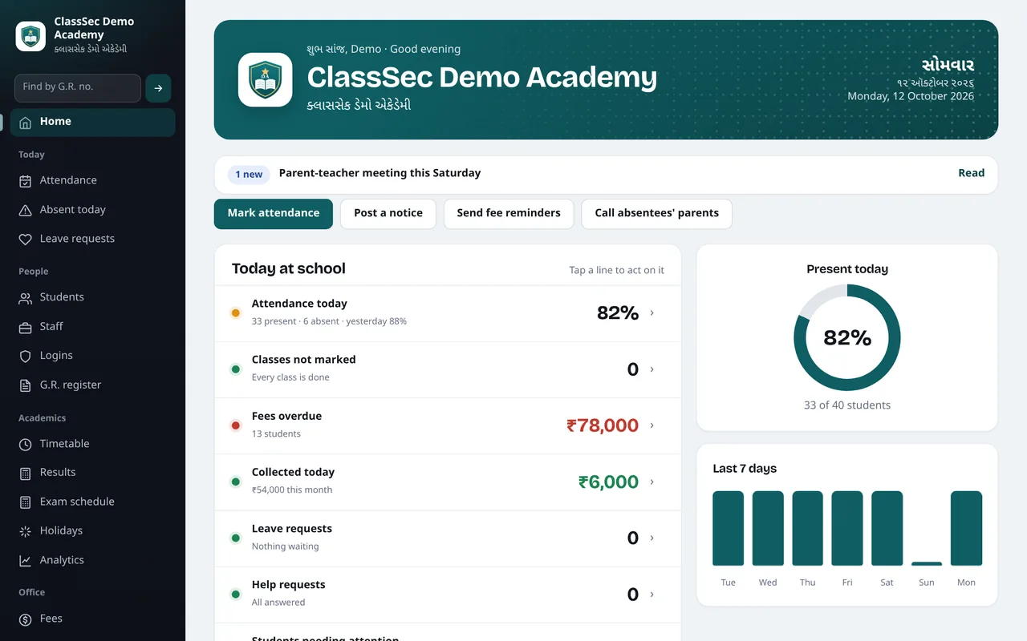1027x641 pixels.
Task: Click the Find by G.R. no. field
Action: click(78, 88)
